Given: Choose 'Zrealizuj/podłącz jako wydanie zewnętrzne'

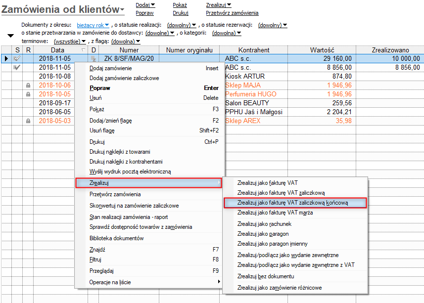Looking at the screenshot, I should (x=295, y=255).
